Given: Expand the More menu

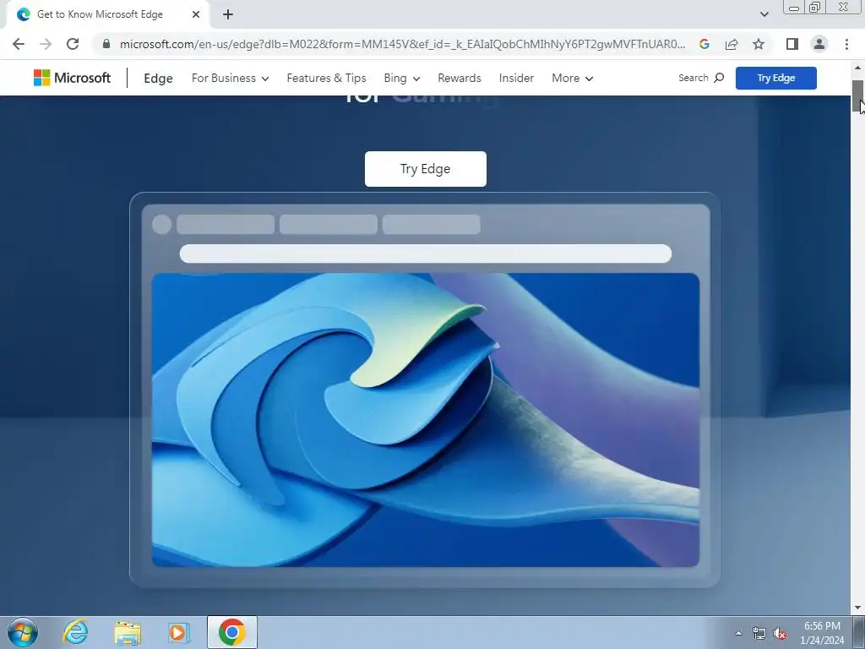Looking at the screenshot, I should [572, 79].
